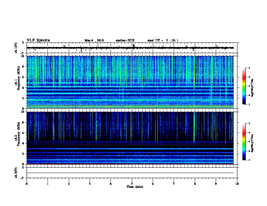Click the ch.1 spectrogram color scale bar

pos(244,86)
